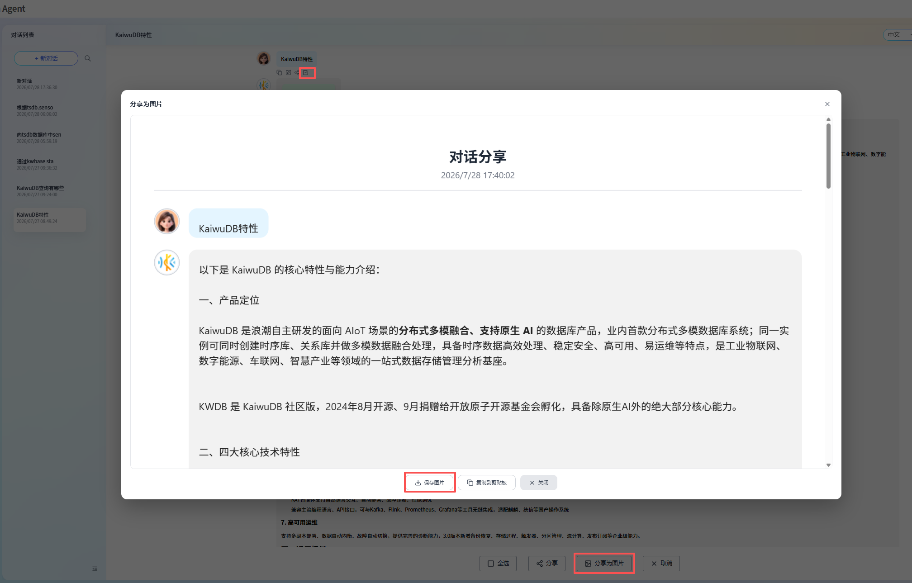This screenshot has height=583, width=912.
Task: Toggle the 全选 checkbox button
Action: tap(498, 563)
